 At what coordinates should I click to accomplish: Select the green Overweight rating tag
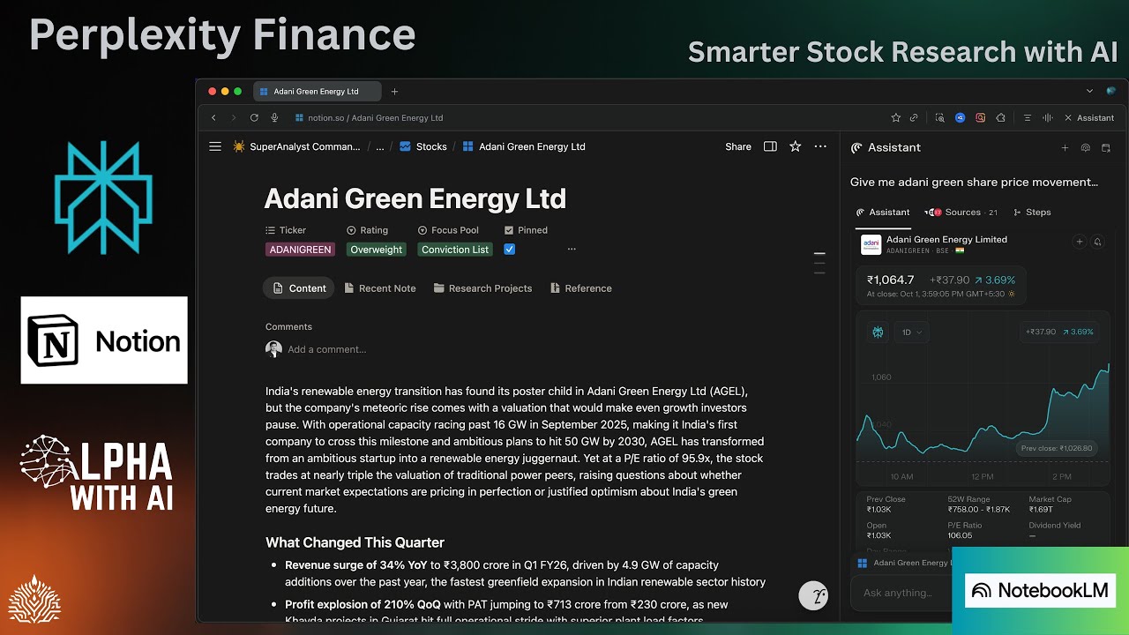(x=376, y=250)
